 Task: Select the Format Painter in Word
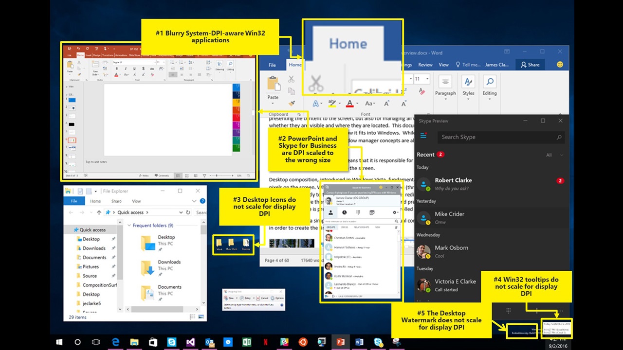point(291,103)
